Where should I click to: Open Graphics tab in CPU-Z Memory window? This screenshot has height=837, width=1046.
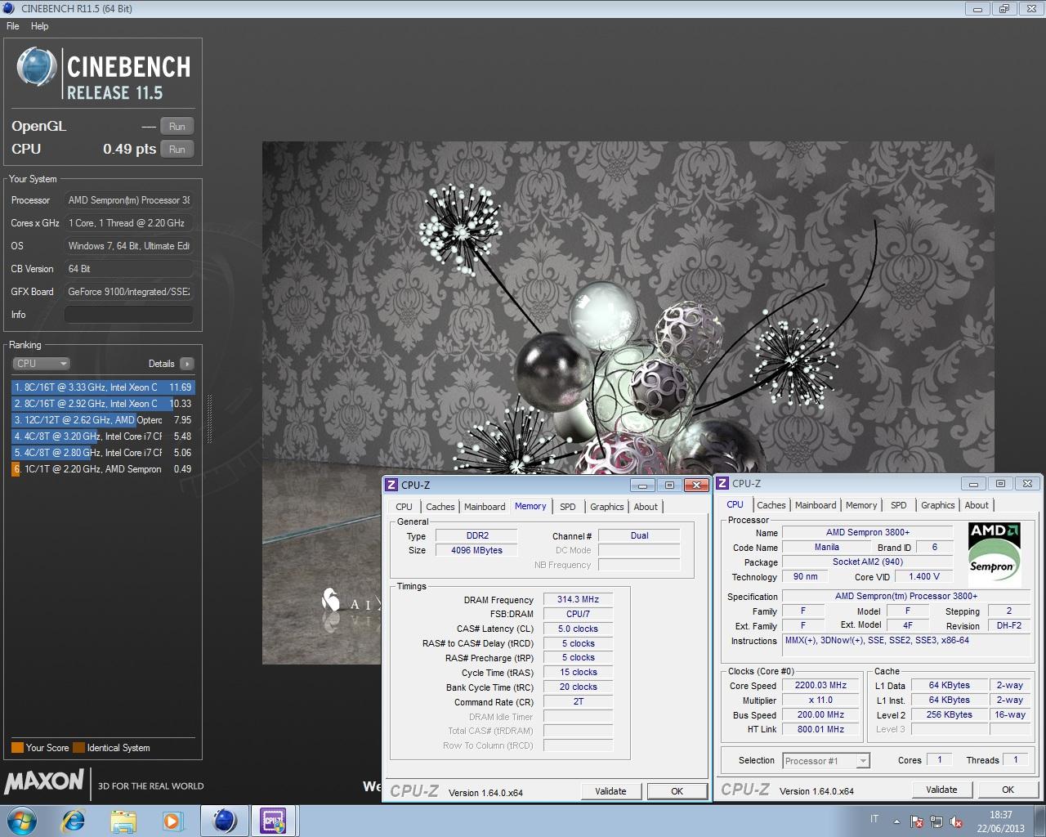607,507
